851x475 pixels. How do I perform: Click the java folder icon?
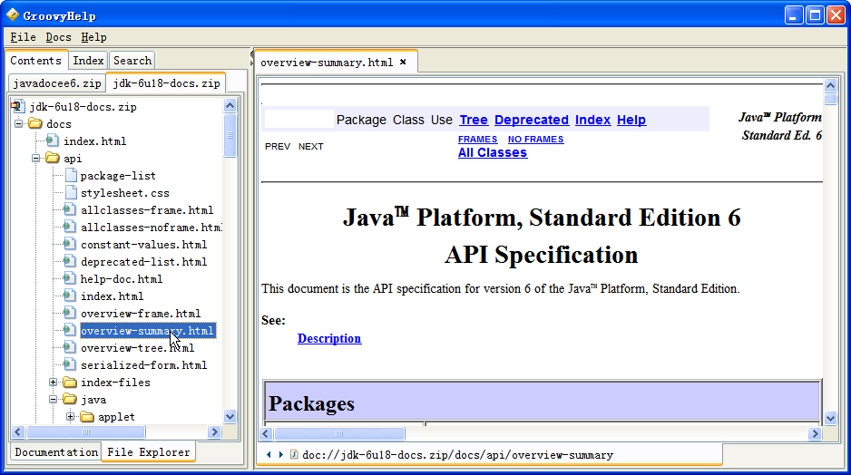(70, 400)
